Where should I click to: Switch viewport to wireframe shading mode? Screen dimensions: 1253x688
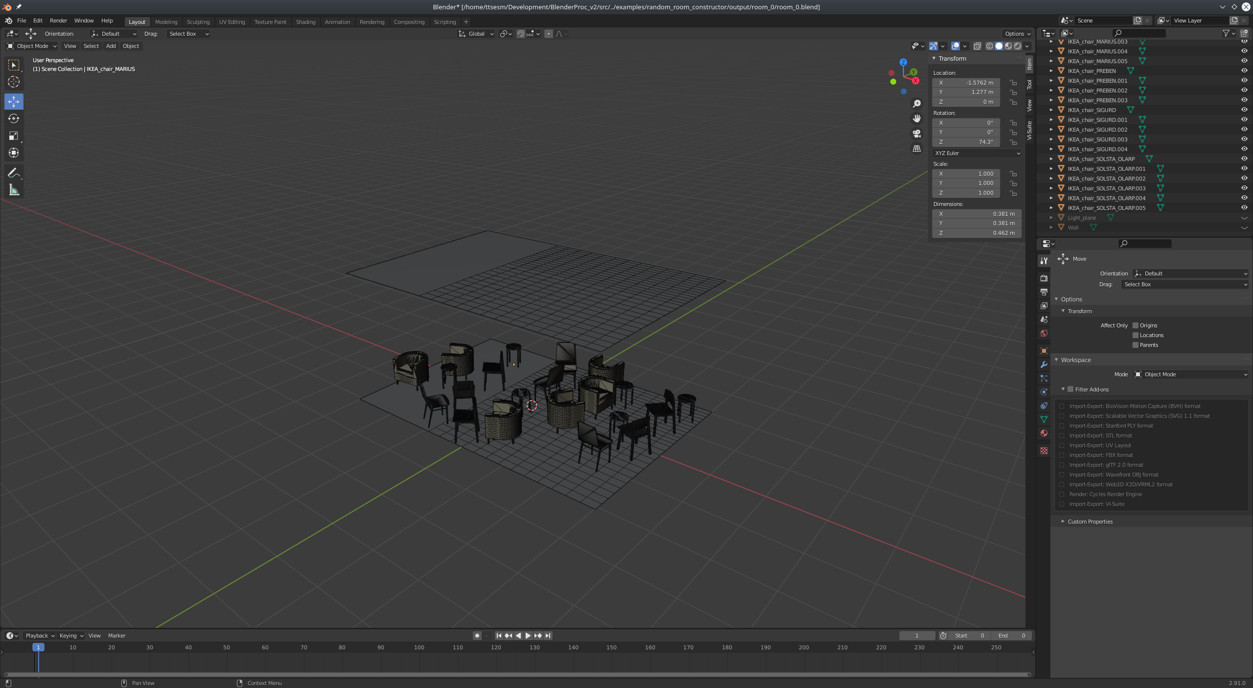[x=990, y=46]
